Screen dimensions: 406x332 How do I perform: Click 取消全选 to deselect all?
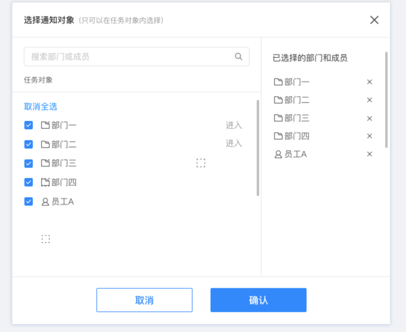pyautogui.click(x=41, y=106)
